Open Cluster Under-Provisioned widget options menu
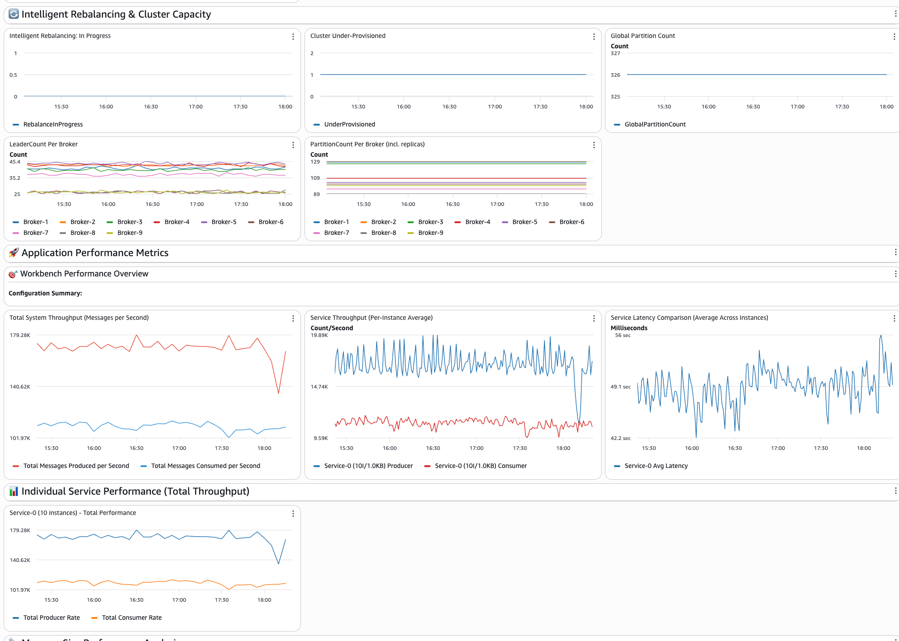Image resolution: width=899 pixels, height=641 pixels. tap(594, 37)
